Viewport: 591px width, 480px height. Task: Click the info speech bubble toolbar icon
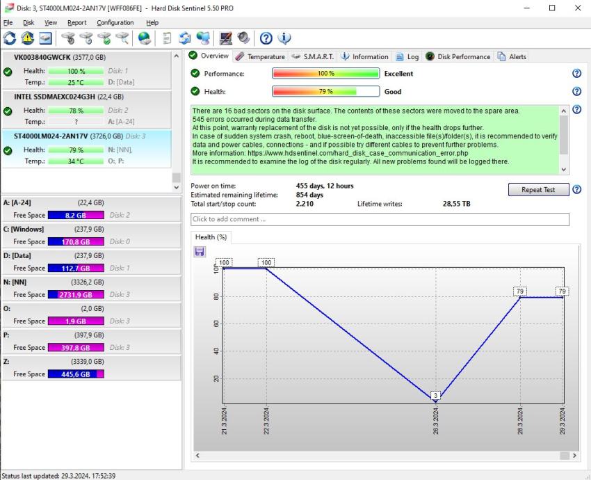tap(284, 38)
